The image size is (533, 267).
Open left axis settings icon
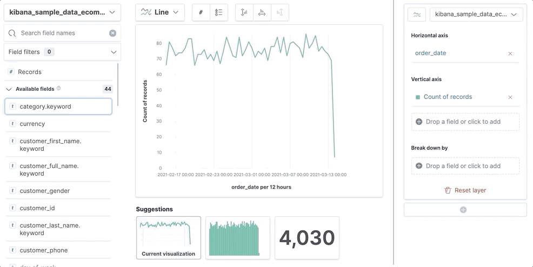point(244,12)
